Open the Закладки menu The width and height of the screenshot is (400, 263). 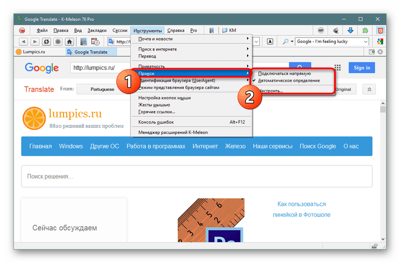pos(97,30)
